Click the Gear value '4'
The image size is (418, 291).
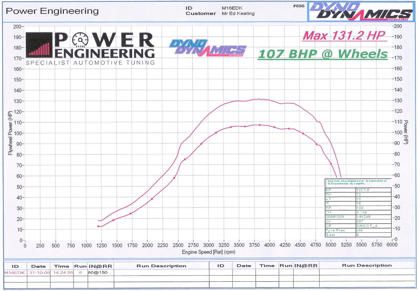358,235
